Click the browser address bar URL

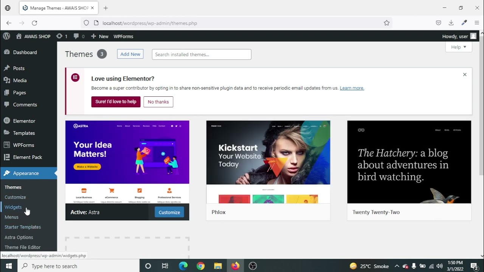pos(150,23)
